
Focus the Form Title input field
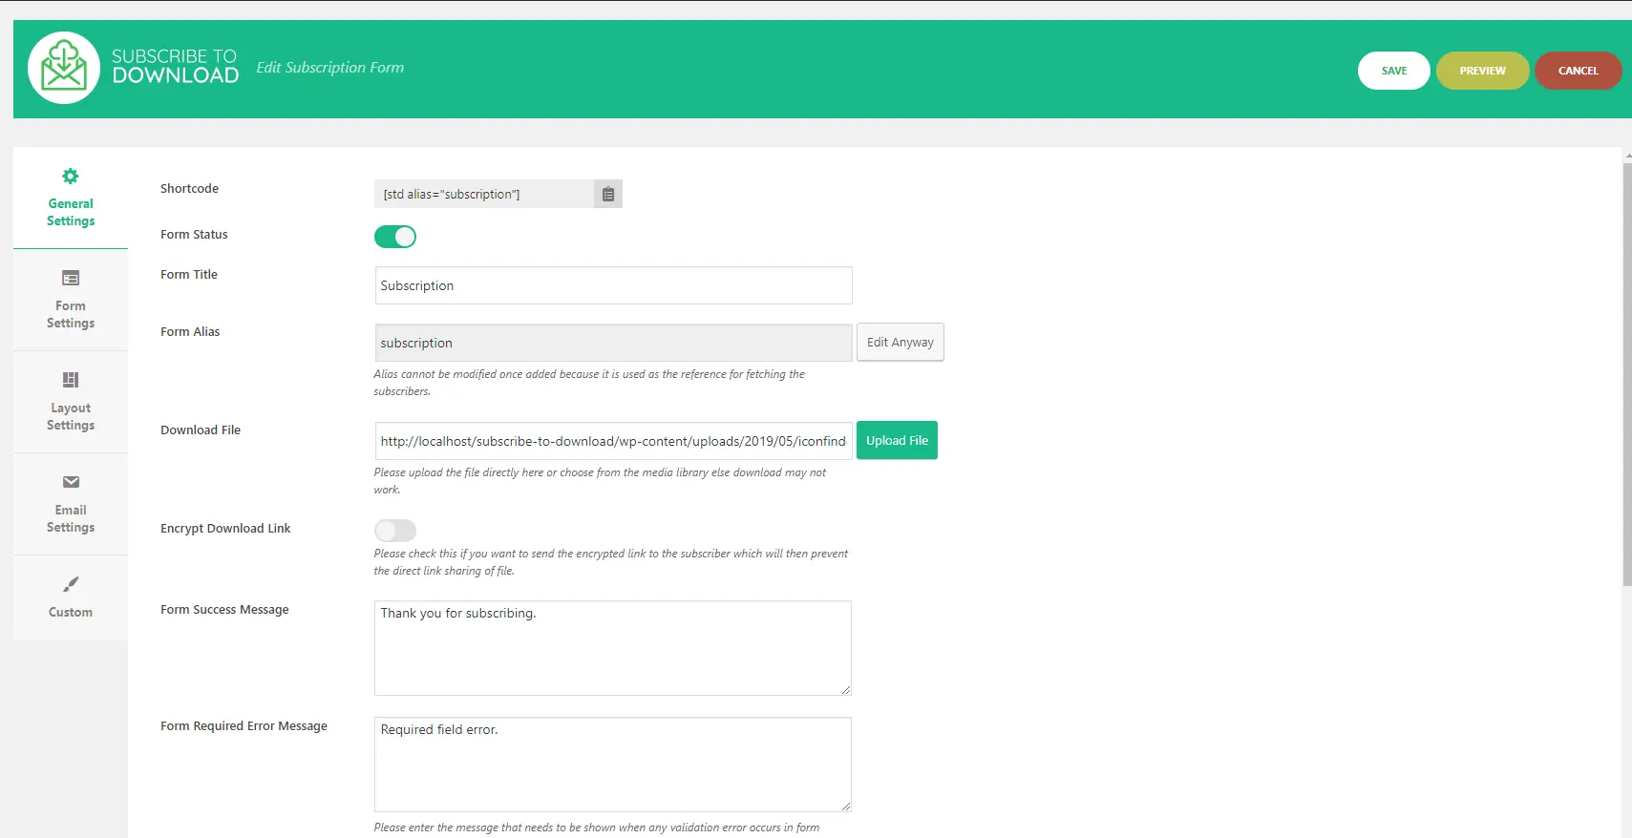pyautogui.click(x=613, y=285)
